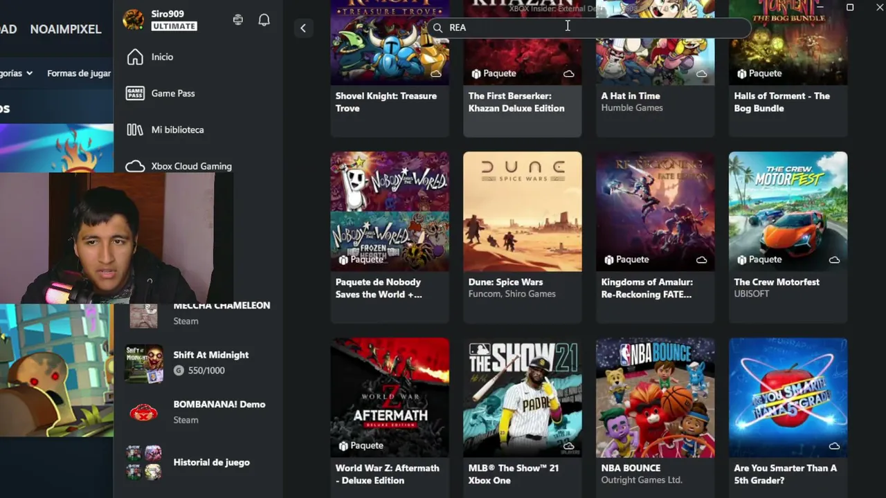Click the cloud icon on Shovel Knight card

tap(436, 73)
